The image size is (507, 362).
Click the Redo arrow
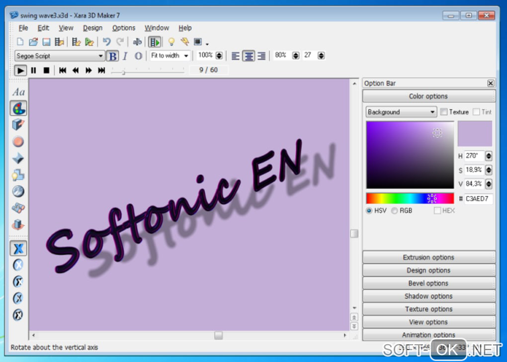(120, 42)
